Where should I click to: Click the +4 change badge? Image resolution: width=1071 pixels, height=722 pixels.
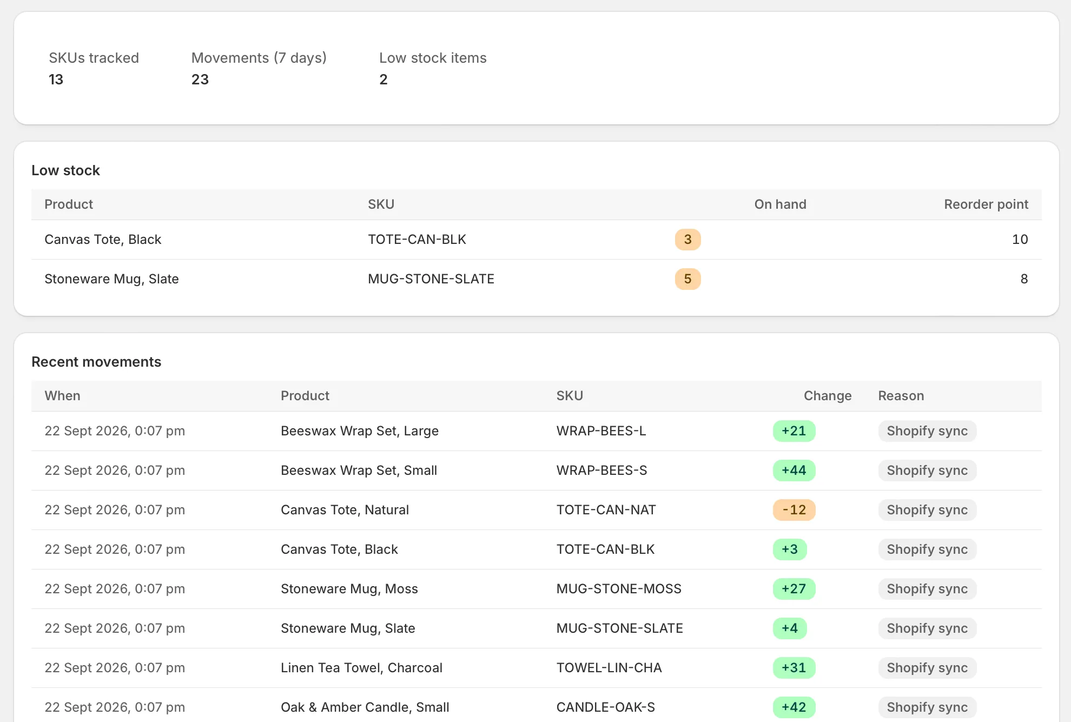[790, 628]
